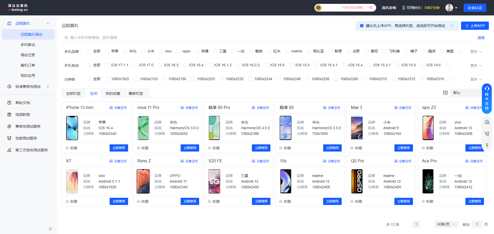Viewport: 494px width, 234px height.
Task: Open 真机订单 in the sidebar
Action: coord(28,65)
